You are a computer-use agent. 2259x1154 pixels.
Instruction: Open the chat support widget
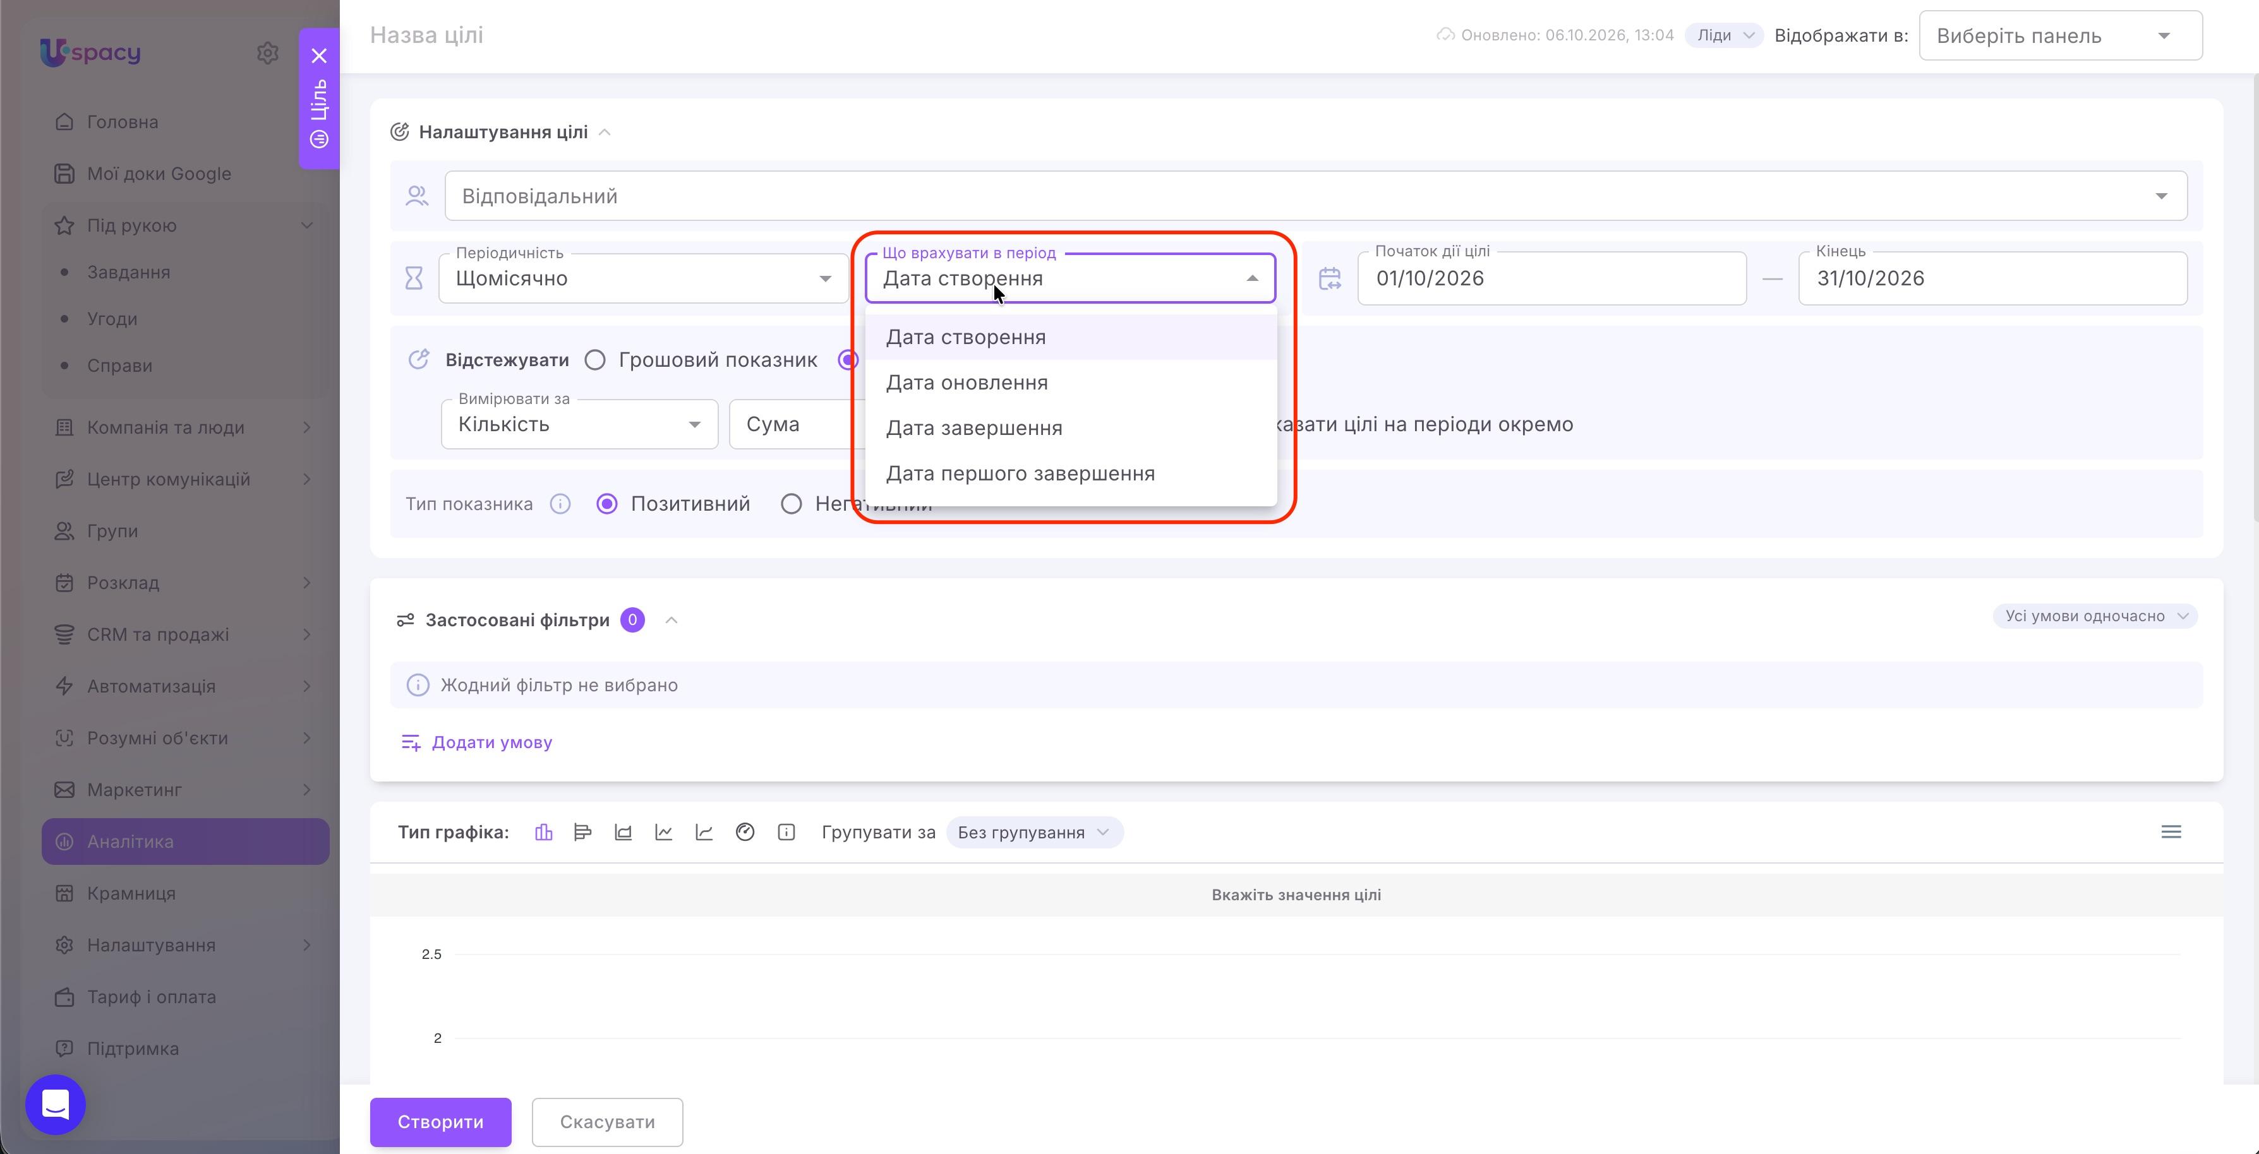pyautogui.click(x=55, y=1104)
